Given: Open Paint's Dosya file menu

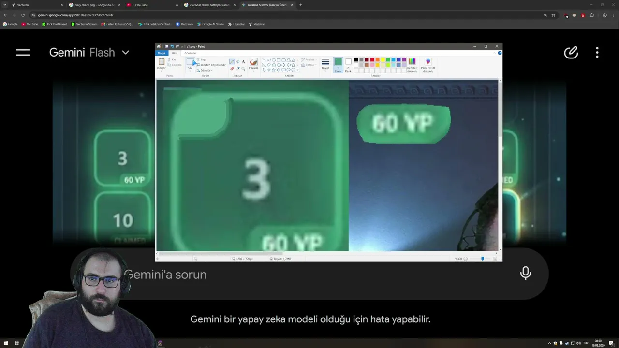Looking at the screenshot, I should click(x=162, y=53).
